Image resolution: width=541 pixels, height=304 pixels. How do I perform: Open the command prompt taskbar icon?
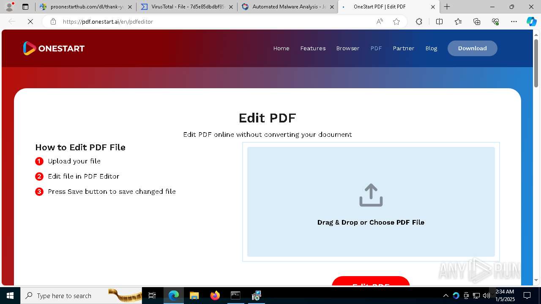point(235,296)
